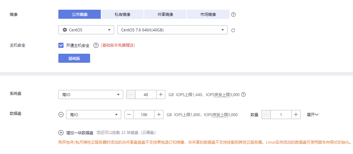The image size is (353, 154).
Task: Open the CentOS operating system dropdown
Action: 86,30
